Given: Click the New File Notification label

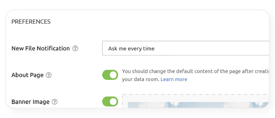Looking at the screenshot, I should [41, 48].
